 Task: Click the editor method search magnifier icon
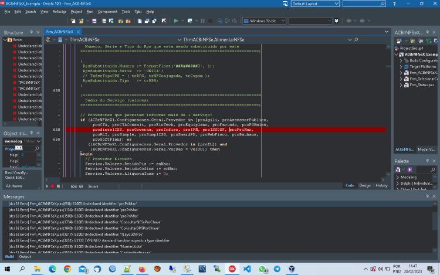pyautogui.click(x=356, y=40)
